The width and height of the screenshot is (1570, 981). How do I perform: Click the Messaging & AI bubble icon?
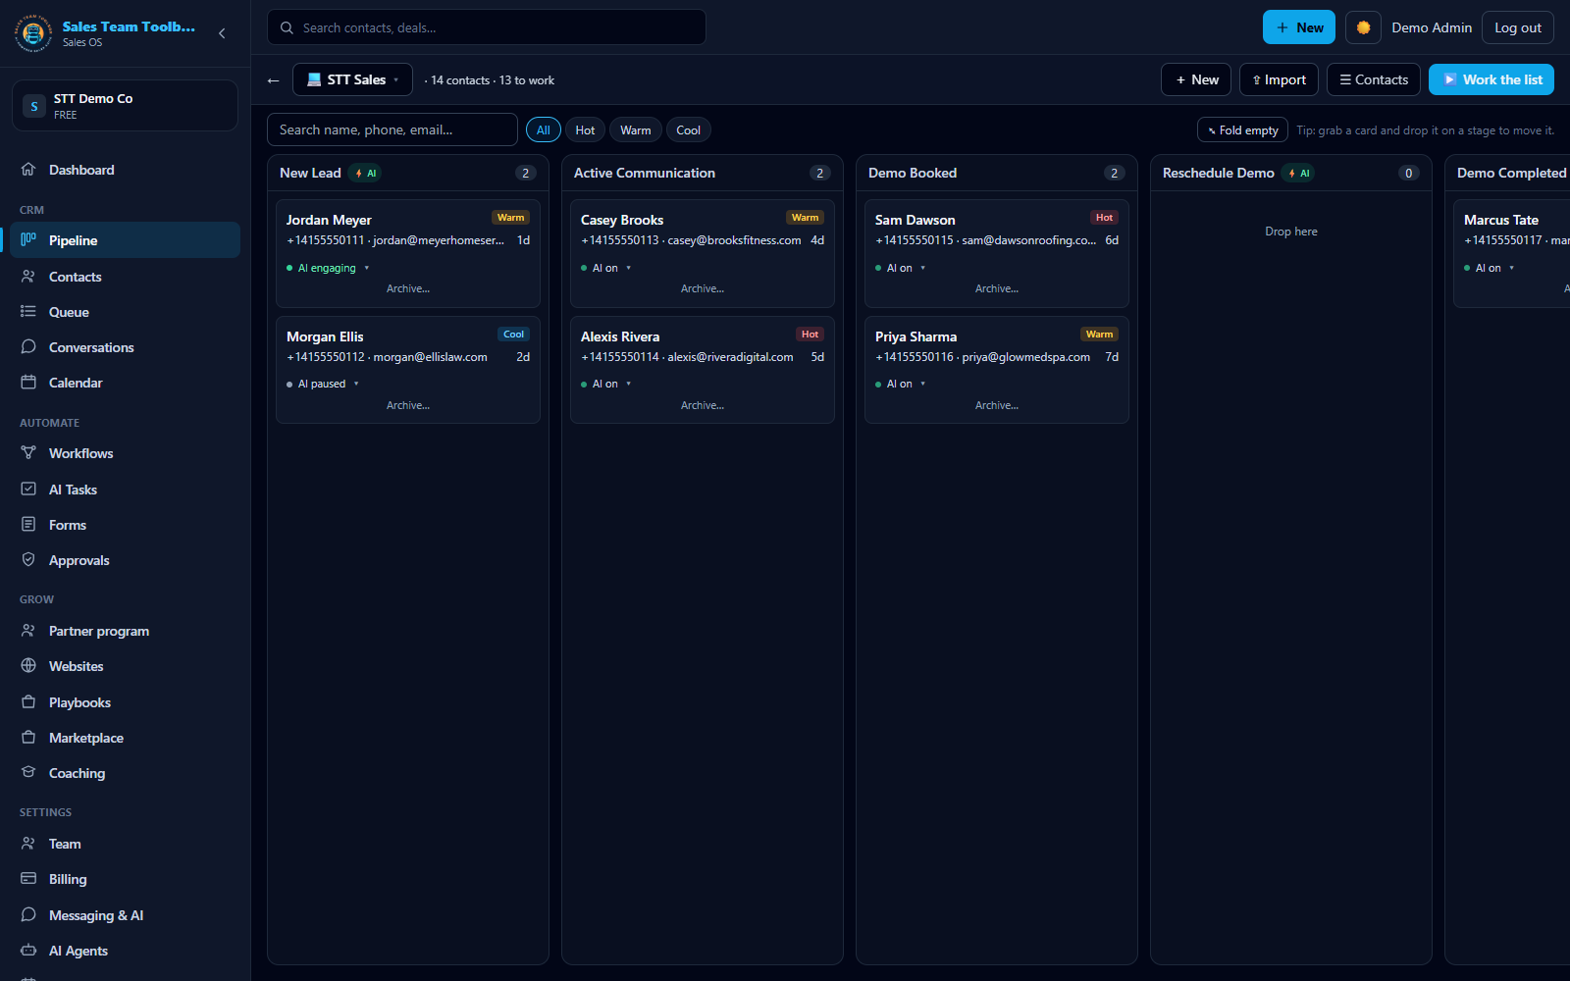[x=28, y=915]
